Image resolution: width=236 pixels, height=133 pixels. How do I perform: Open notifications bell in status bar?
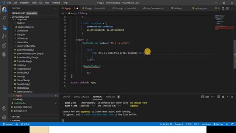click(232, 124)
